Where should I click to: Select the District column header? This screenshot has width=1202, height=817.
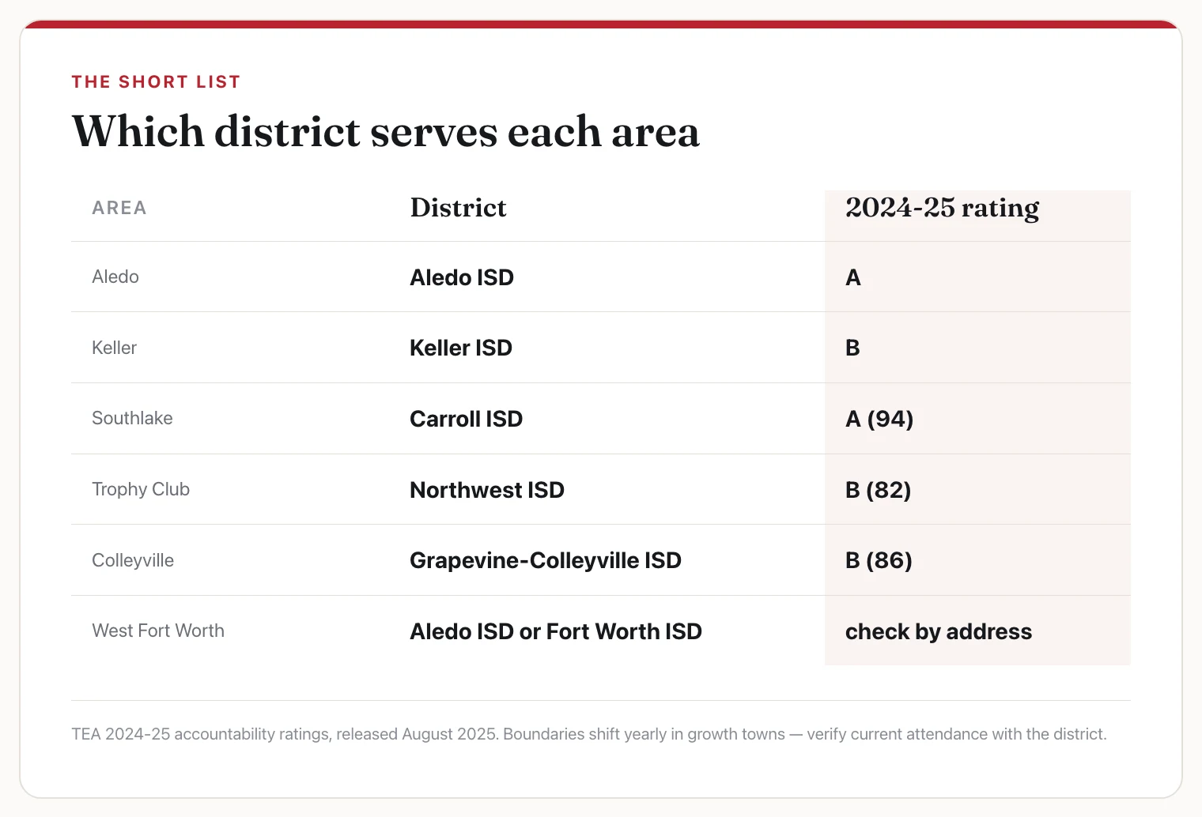point(458,208)
